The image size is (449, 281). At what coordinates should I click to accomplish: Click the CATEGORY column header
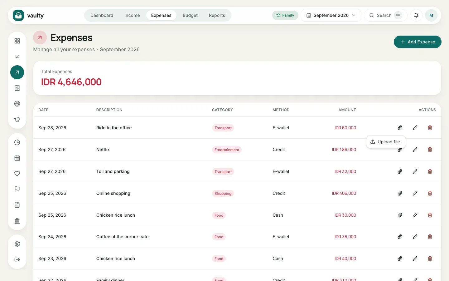tap(222, 110)
